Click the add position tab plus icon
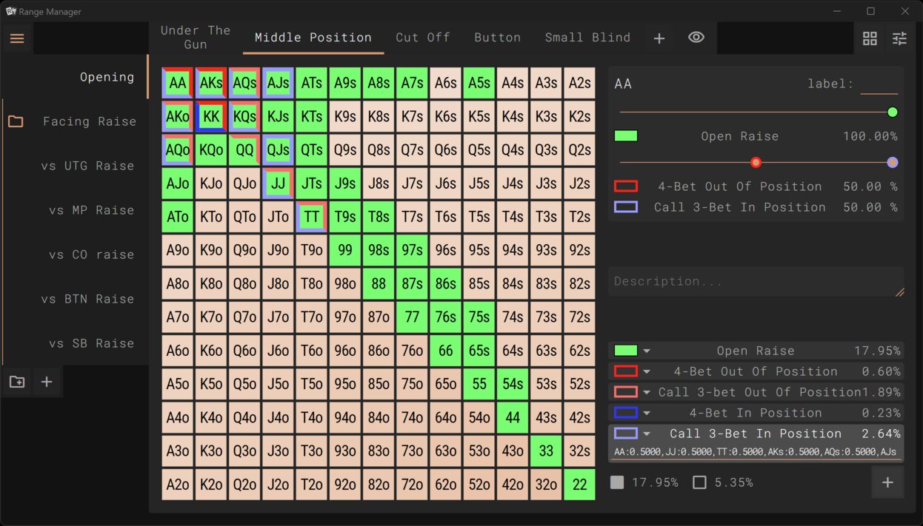Image resolution: width=923 pixels, height=526 pixels. pyautogui.click(x=659, y=38)
